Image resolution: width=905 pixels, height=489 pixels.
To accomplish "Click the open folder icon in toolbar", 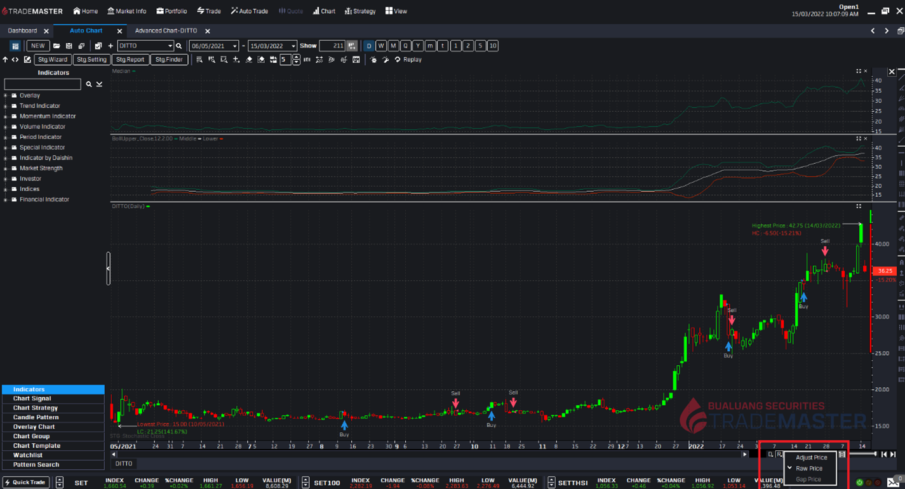I will 57,46.
